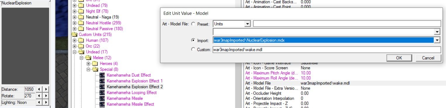Expand the Neutral Hostile (299) tree node
This screenshot has width=446, height=108.
[x=75, y=23]
